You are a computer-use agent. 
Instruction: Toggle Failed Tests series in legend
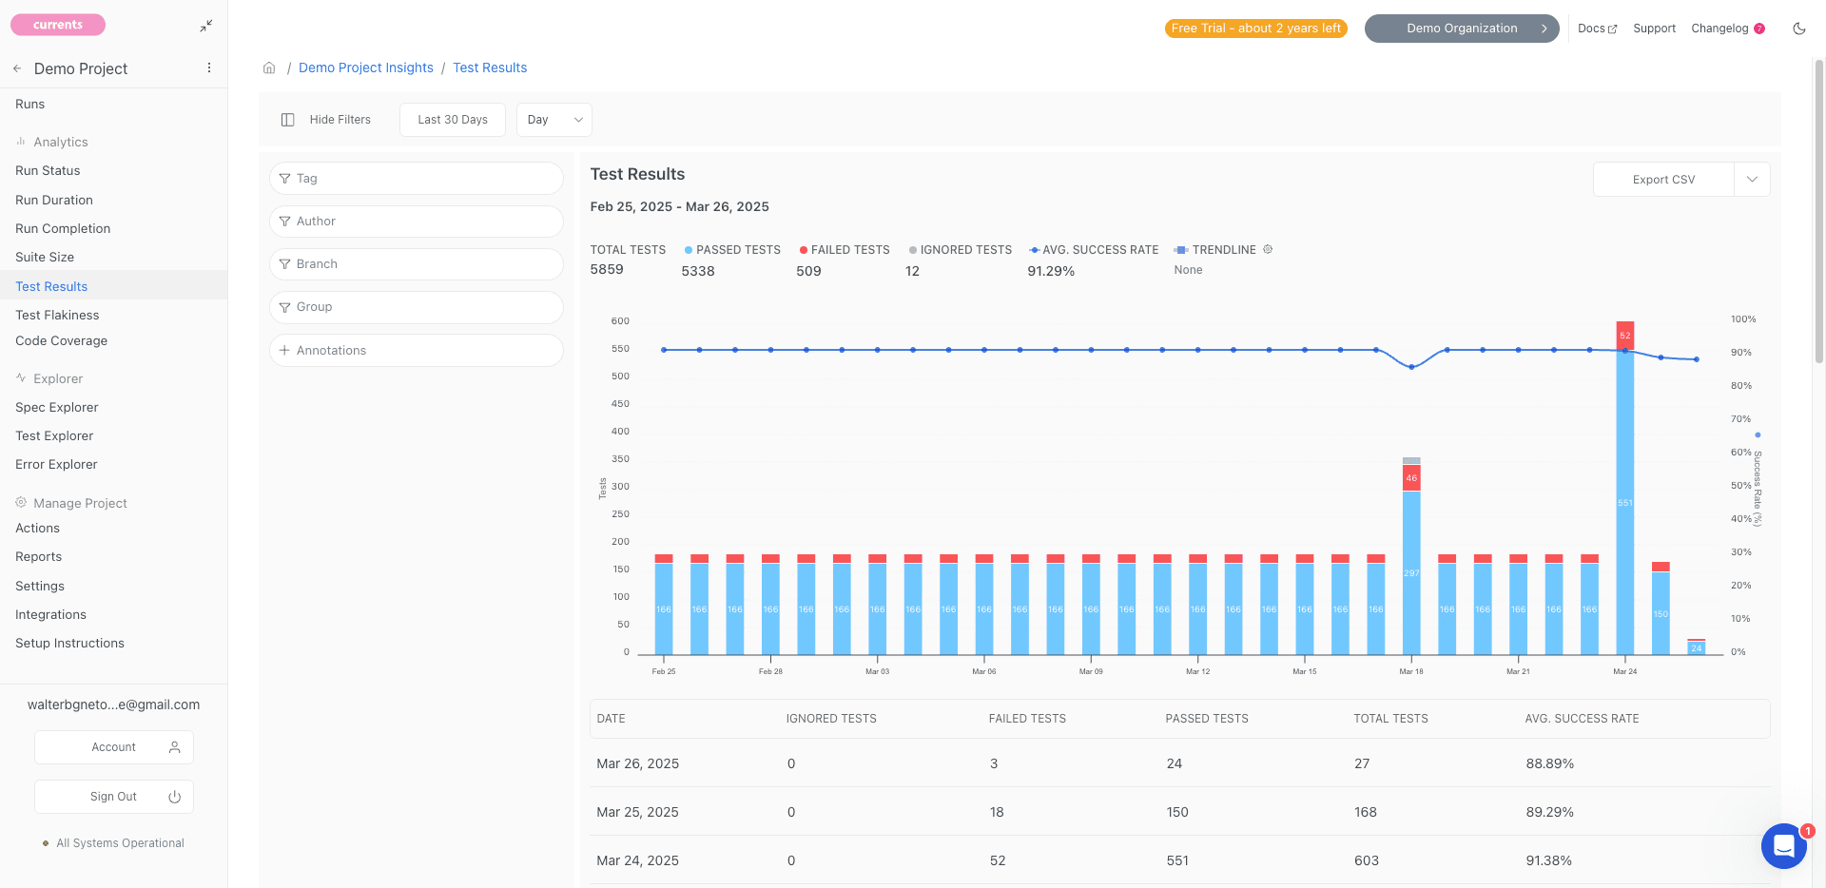[x=845, y=250]
